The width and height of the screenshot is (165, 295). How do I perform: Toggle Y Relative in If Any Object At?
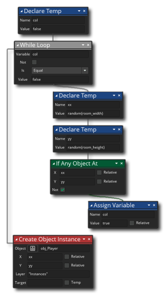99,181
